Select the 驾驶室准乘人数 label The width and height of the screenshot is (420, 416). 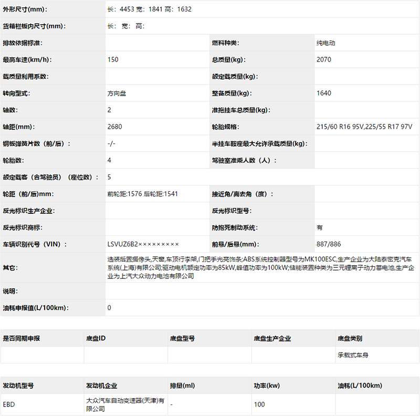244,161
